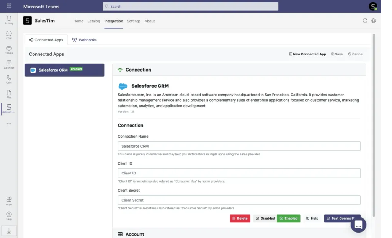The width and height of the screenshot is (392, 238).
Task: Open Calls in the Teams sidebar
Action: pyautogui.click(x=9, y=79)
